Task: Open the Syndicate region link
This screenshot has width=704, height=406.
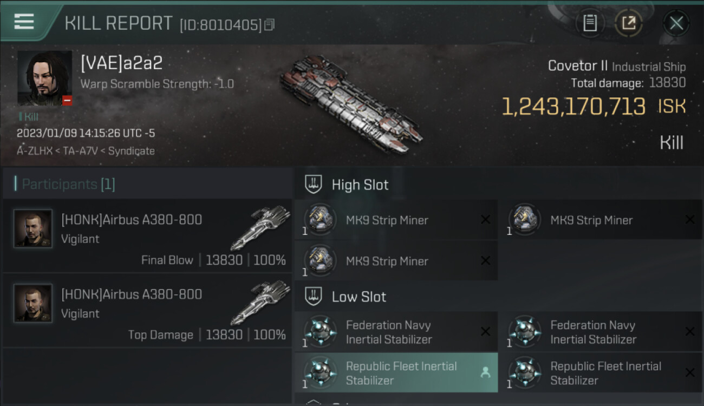Action: [x=131, y=151]
